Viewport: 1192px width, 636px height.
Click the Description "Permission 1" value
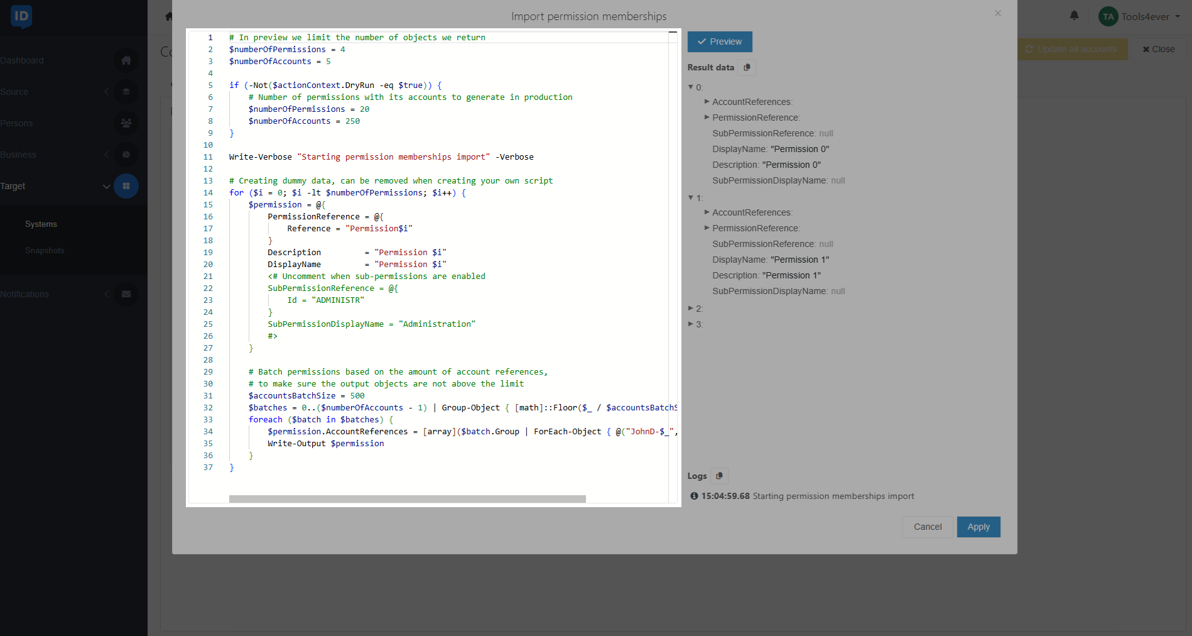[x=791, y=275]
